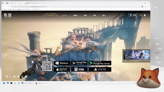Image resolution: width=164 pixels, height=92 pixels.
Task: Open the Windows download button
Action: 62,63
